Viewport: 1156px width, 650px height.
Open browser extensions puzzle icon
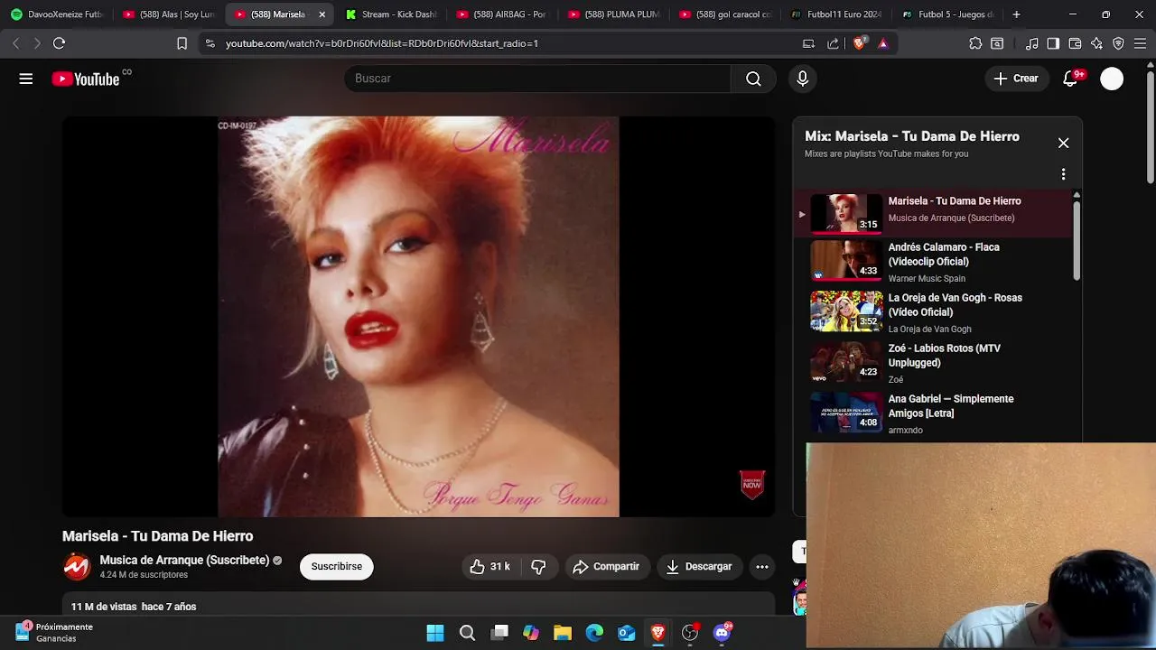pyautogui.click(x=975, y=43)
